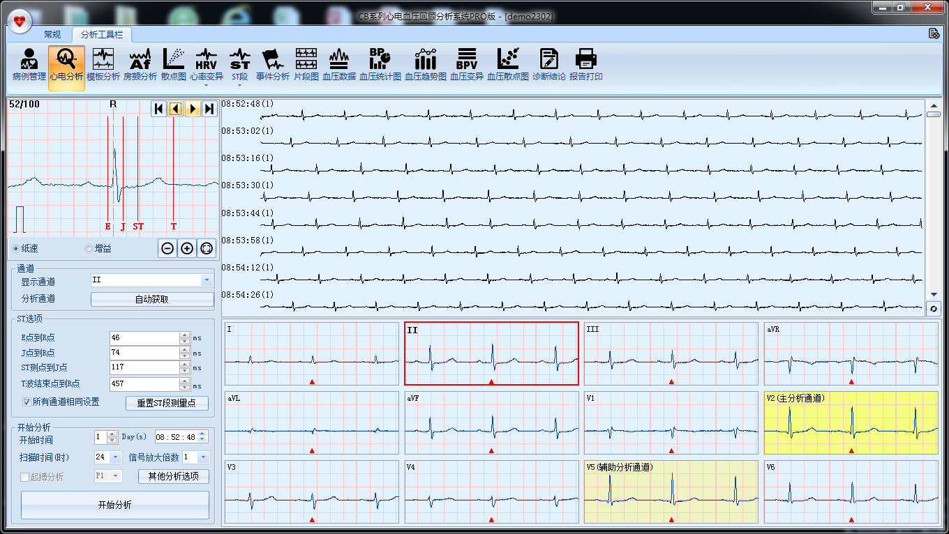
Task: Select the V2 main analysis channel thumbnail
Action: click(x=851, y=422)
